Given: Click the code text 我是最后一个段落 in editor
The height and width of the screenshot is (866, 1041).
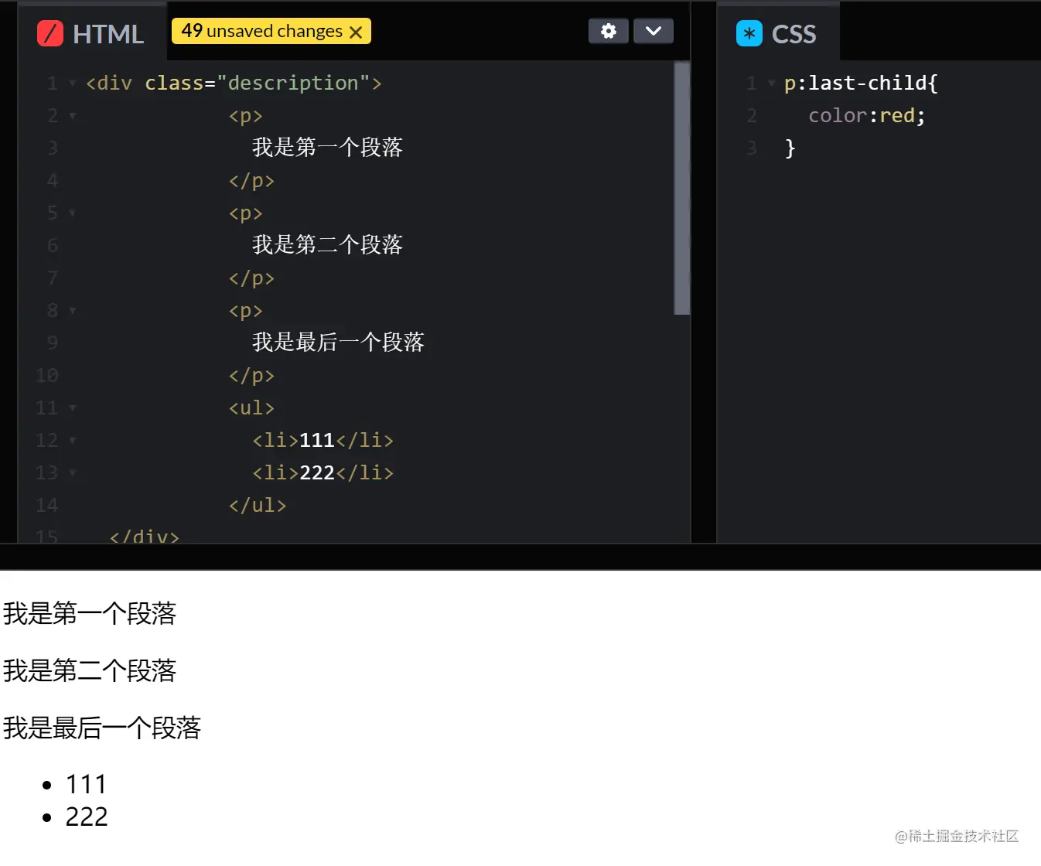Looking at the screenshot, I should coord(338,342).
